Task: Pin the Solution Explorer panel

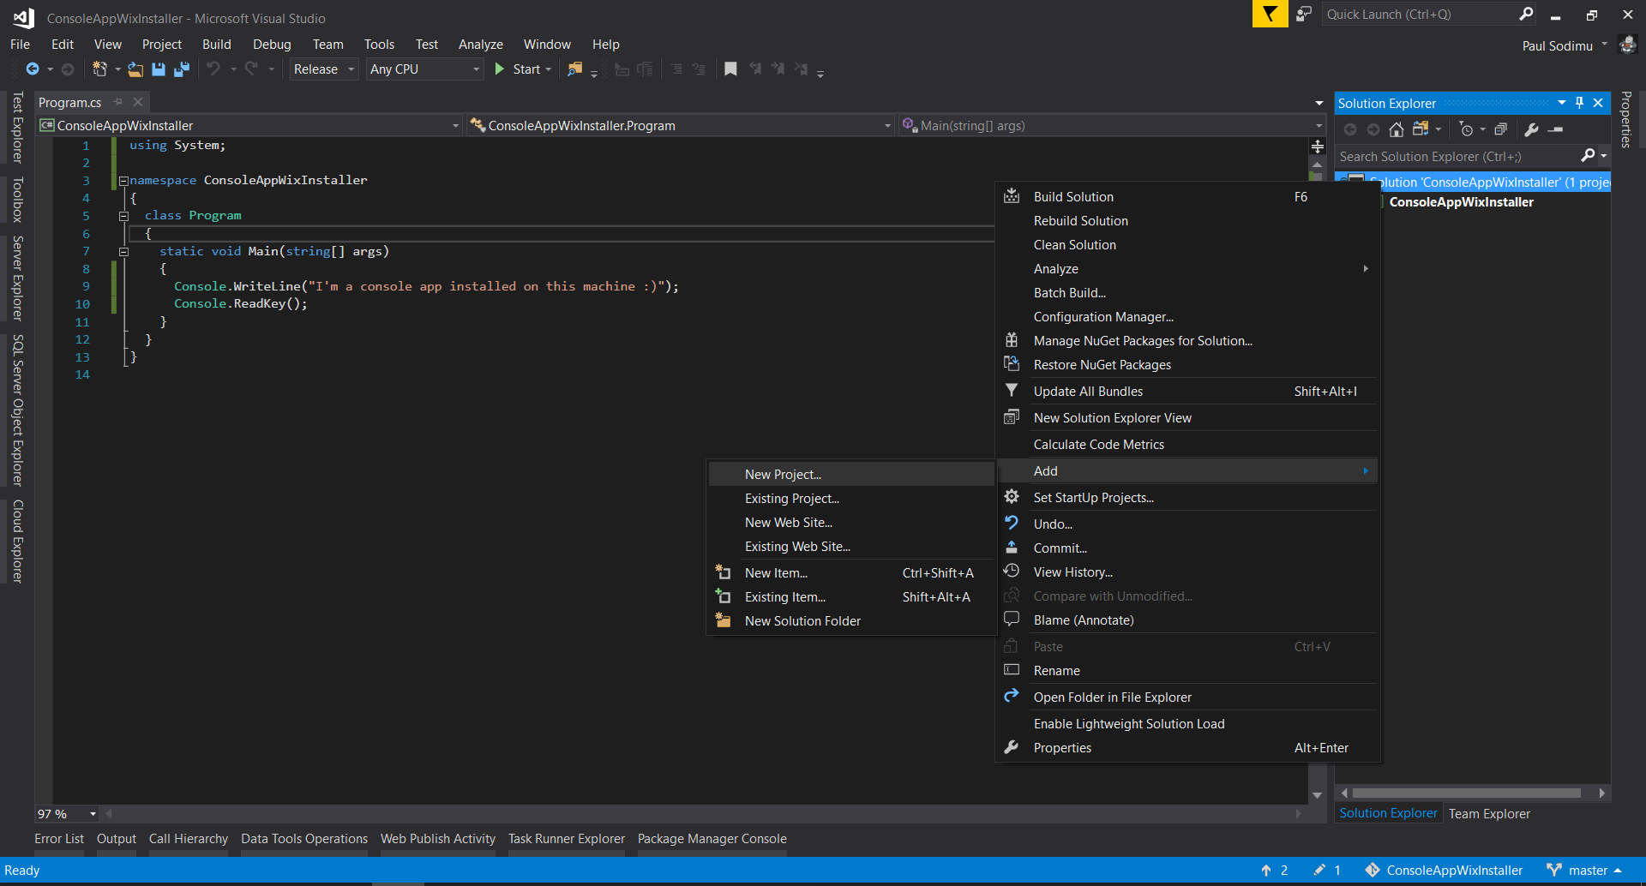Action: pyautogui.click(x=1580, y=103)
